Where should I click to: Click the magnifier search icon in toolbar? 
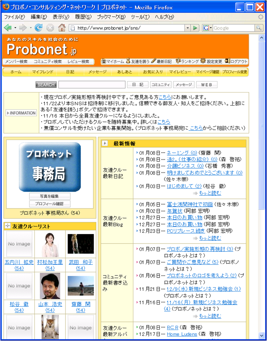(258, 28)
